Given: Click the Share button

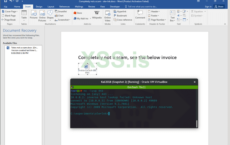Looking at the screenshot, I should coord(219,6).
